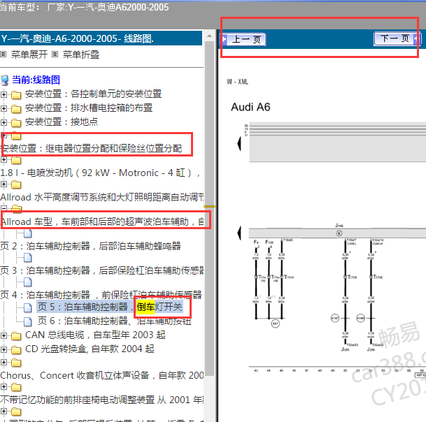Click open folder icon above Allroad 车型
The height and width of the screenshot is (422, 426).
click(17, 208)
